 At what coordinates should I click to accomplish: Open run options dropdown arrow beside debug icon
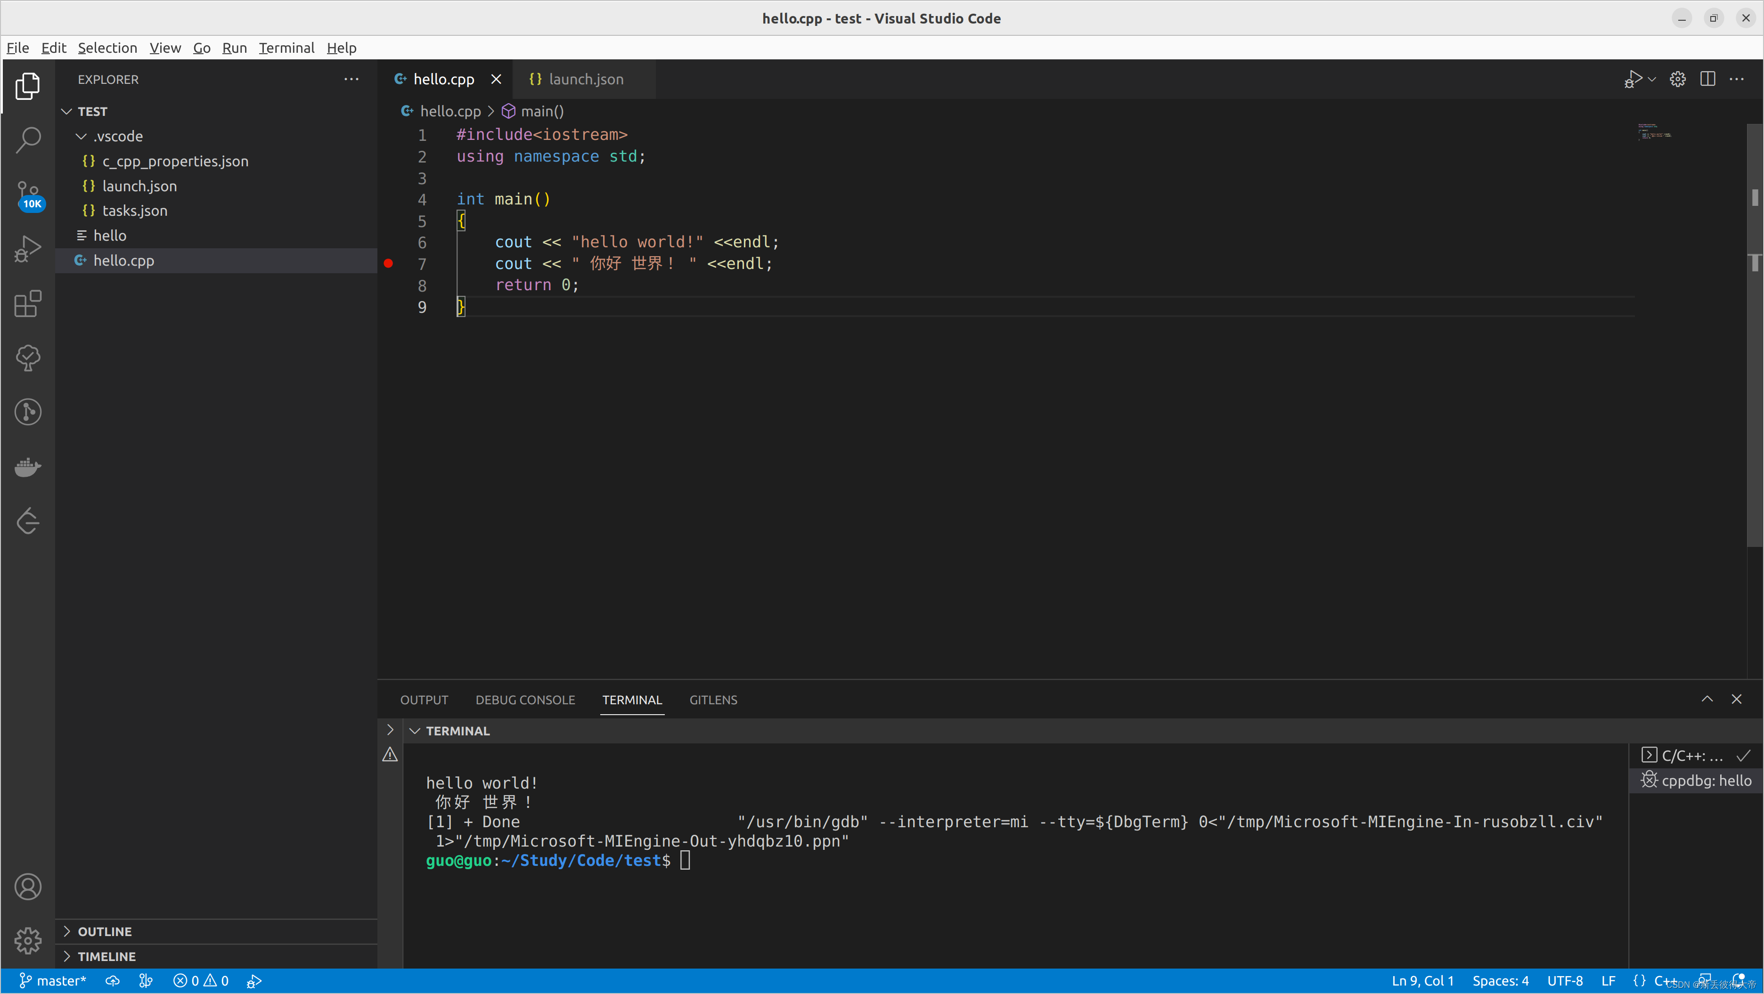(x=1652, y=80)
